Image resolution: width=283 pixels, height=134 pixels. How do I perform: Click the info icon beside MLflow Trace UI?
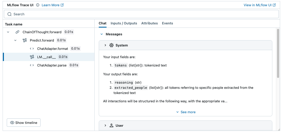37,5
